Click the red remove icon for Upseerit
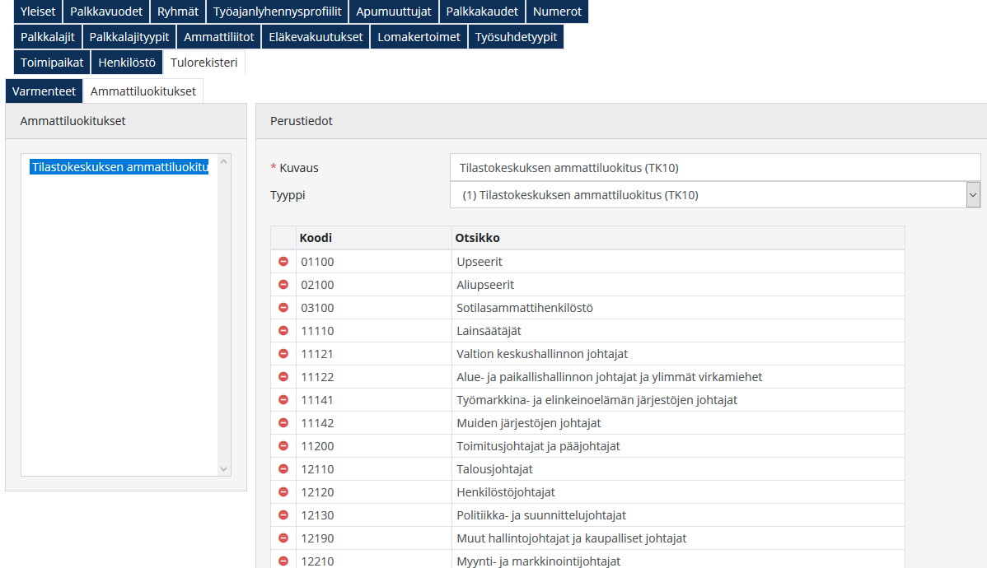The height and width of the screenshot is (568, 987). [x=283, y=262]
